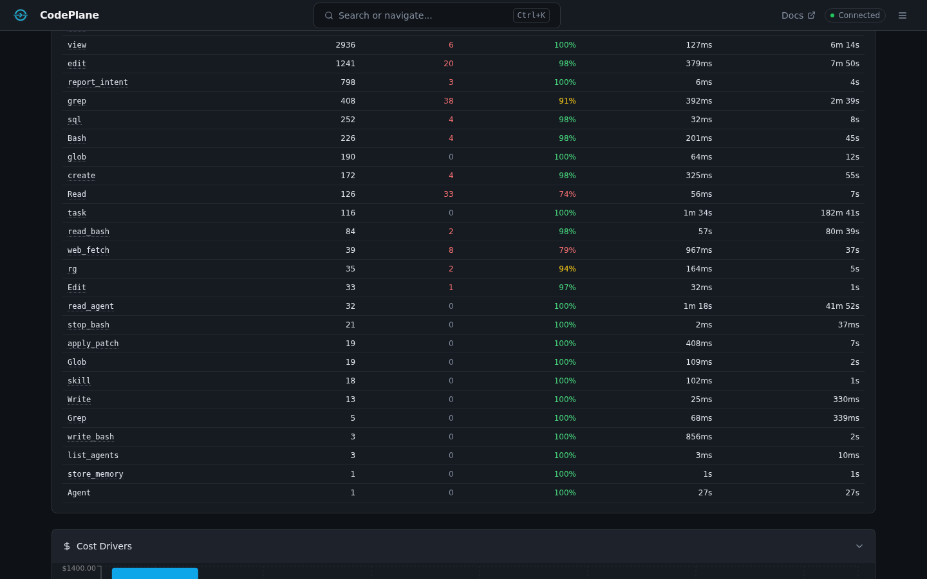Open the grep tool row link
Screen dimensions: 927x579
pyautogui.click(x=77, y=101)
